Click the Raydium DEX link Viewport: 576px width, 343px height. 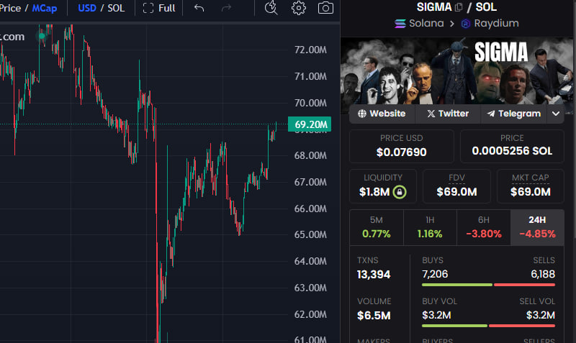coord(490,24)
